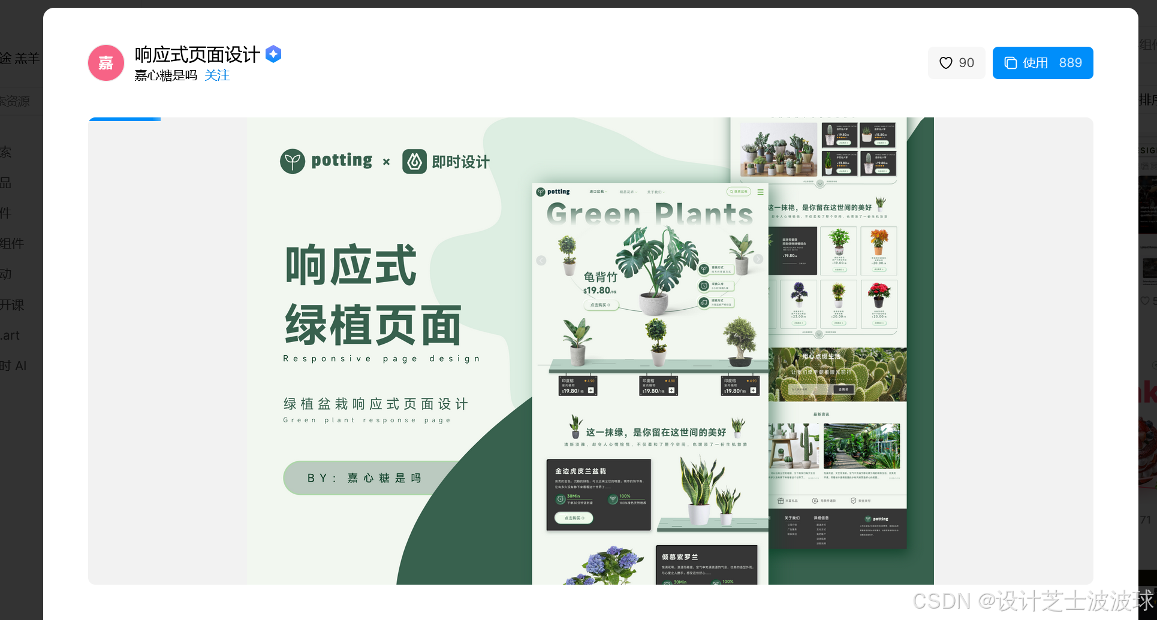This screenshot has height=620, width=1157.
Task: Click the pink author avatar 嘉
Action: (106, 63)
